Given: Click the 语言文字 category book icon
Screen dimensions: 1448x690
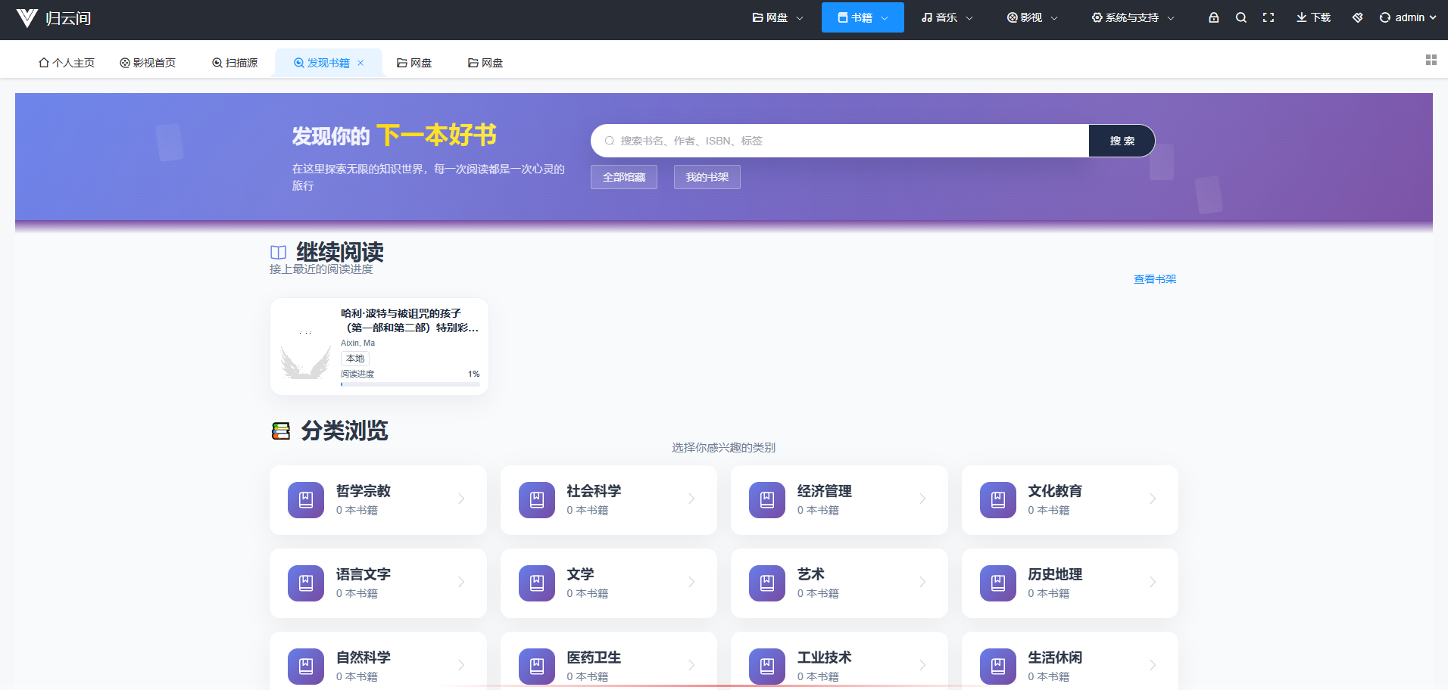Looking at the screenshot, I should (x=306, y=583).
